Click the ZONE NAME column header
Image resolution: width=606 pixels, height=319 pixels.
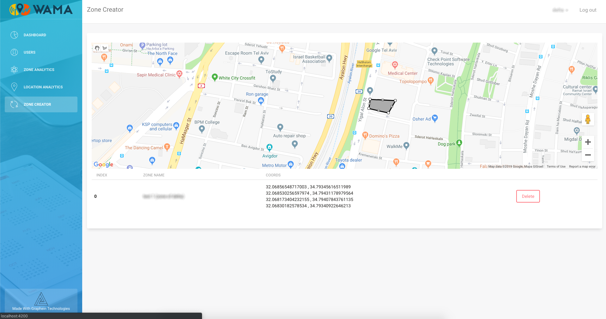click(154, 175)
